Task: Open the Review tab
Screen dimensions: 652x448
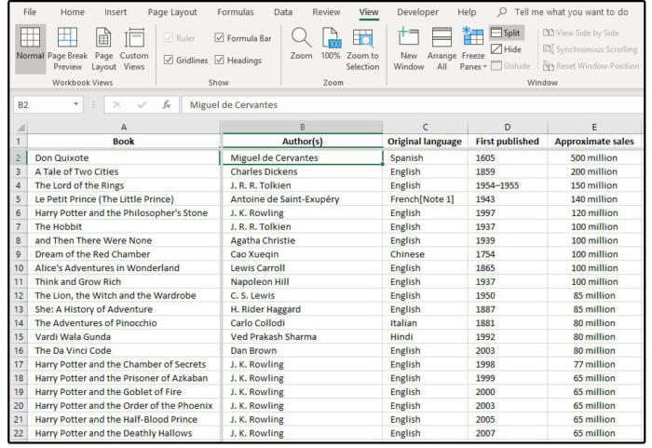Action: click(x=326, y=12)
